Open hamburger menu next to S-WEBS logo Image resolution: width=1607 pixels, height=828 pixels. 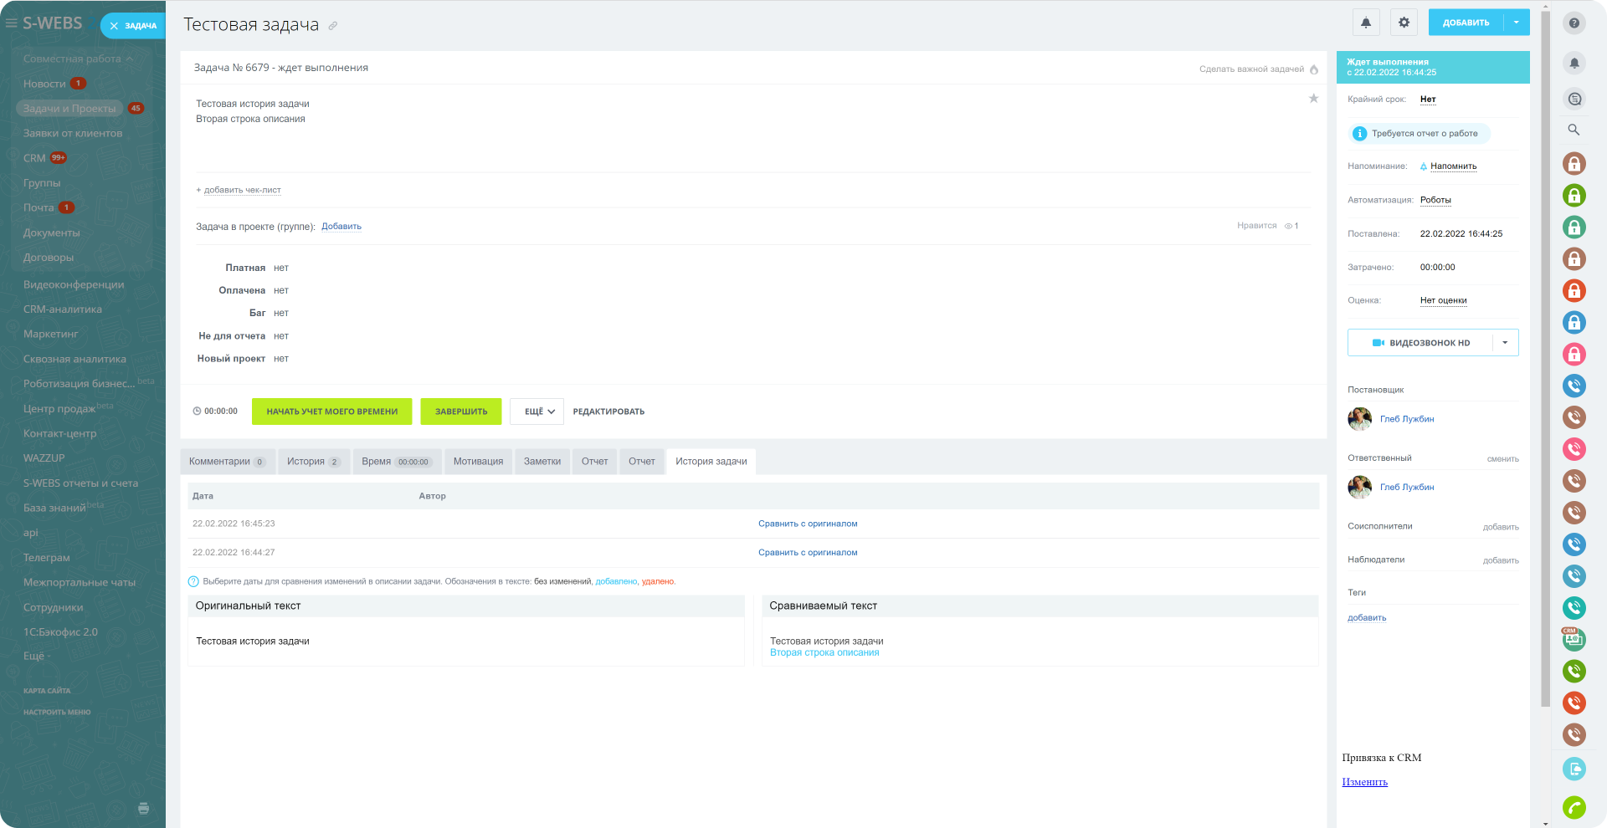click(x=11, y=23)
